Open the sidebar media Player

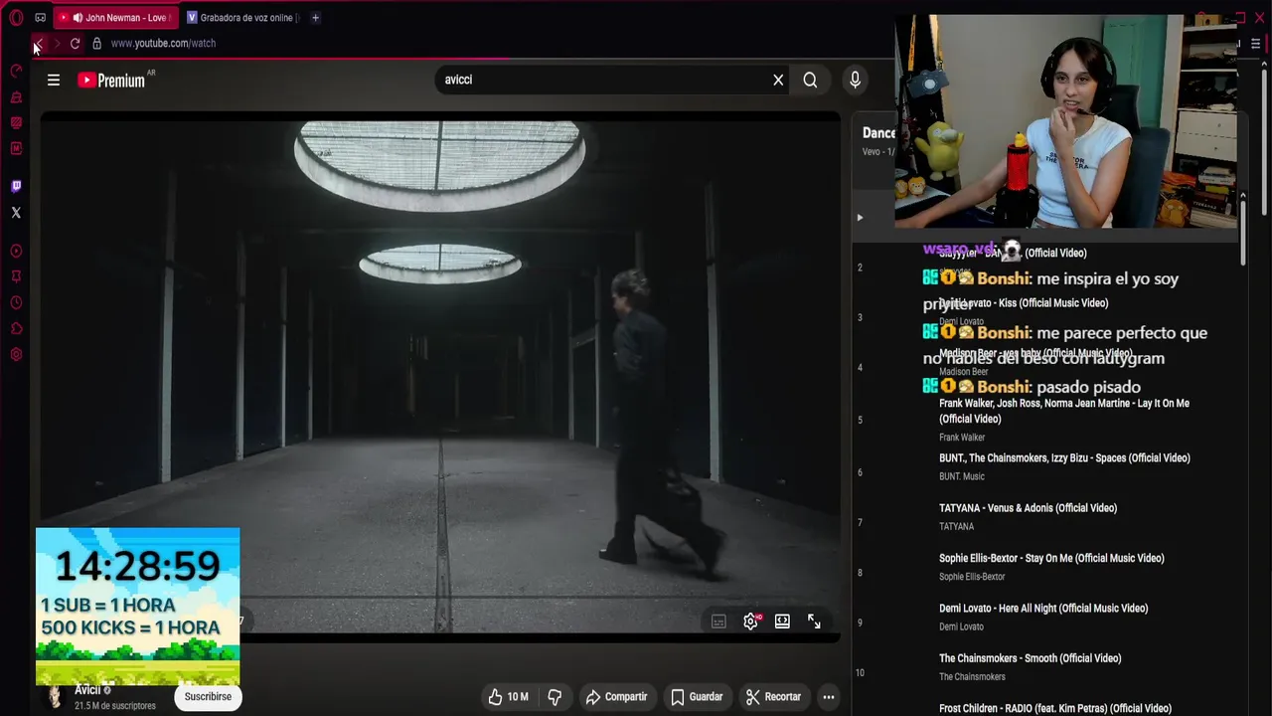tap(16, 251)
